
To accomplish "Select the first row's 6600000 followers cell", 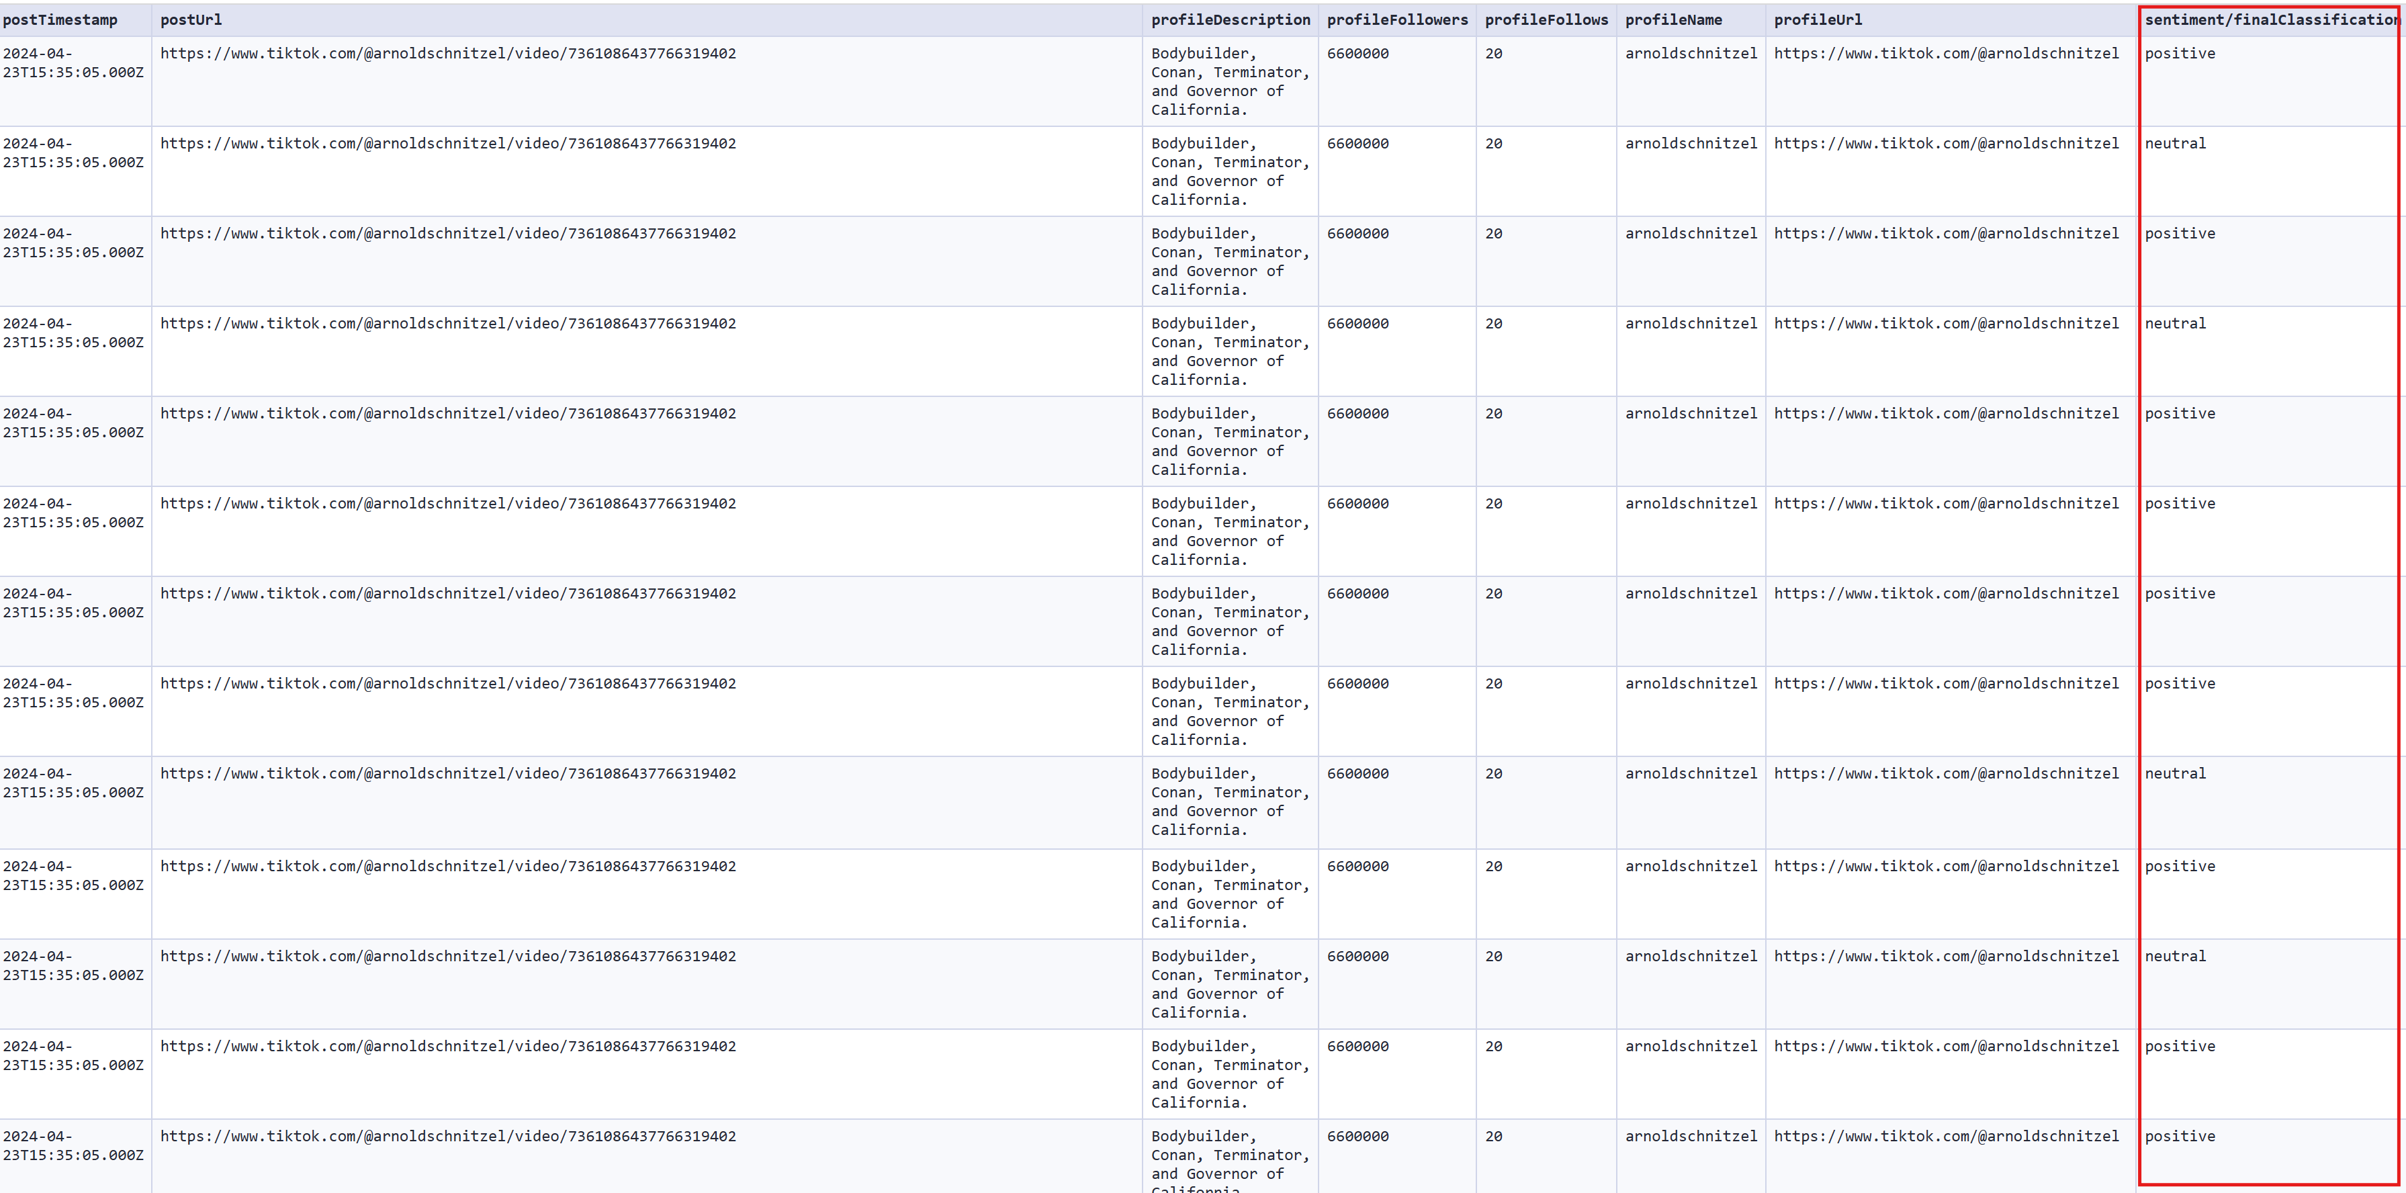I will 1357,53.
